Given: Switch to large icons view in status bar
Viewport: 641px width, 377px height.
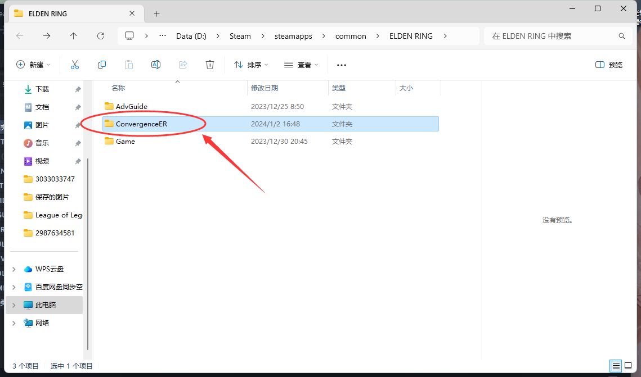Looking at the screenshot, I should (x=628, y=366).
